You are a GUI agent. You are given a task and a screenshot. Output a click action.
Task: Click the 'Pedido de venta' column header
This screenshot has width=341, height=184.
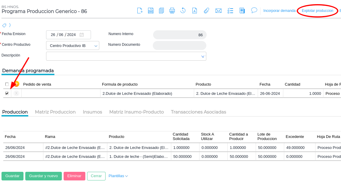tap(37, 84)
